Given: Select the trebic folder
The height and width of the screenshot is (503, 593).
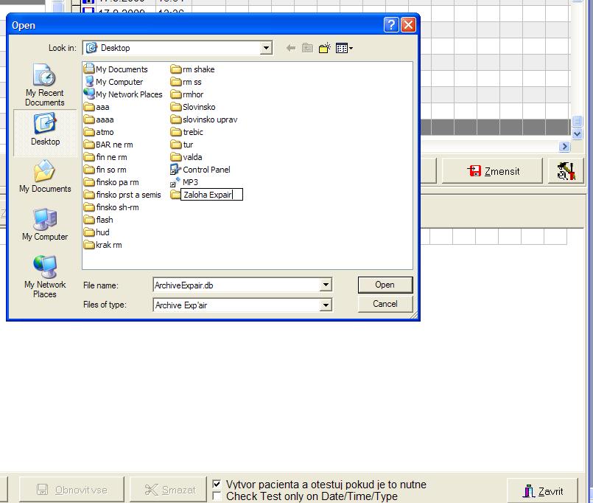Looking at the screenshot, I should pyautogui.click(x=187, y=132).
